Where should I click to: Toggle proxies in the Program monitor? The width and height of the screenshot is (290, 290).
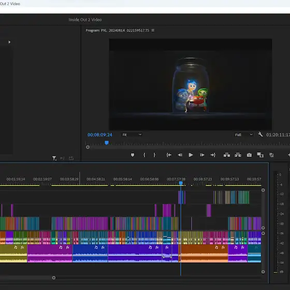click(271, 155)
